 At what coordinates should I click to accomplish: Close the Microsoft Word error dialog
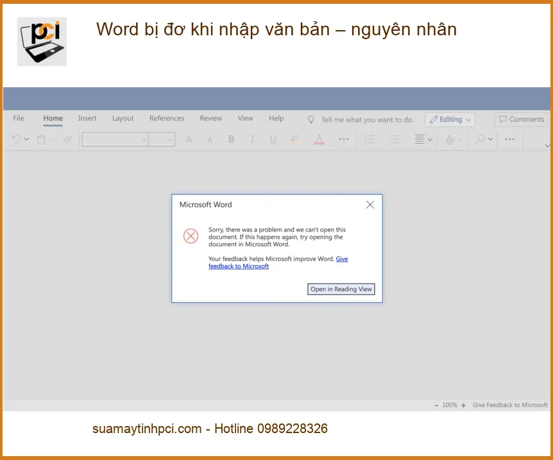(370, 205)
